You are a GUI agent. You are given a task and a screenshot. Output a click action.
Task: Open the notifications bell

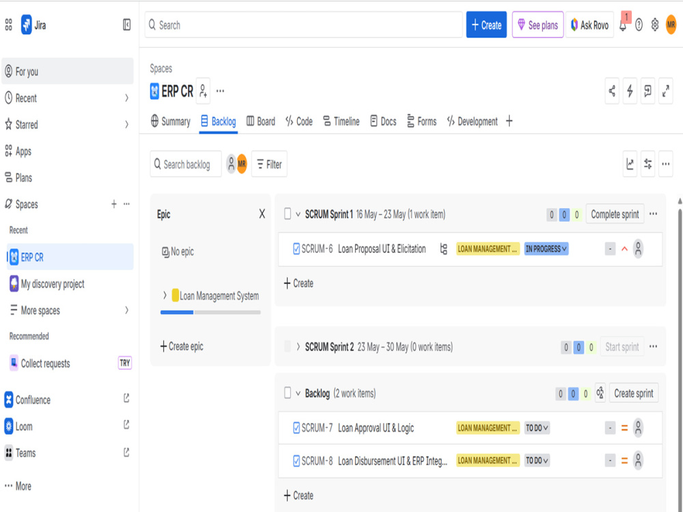coord(623,25)
